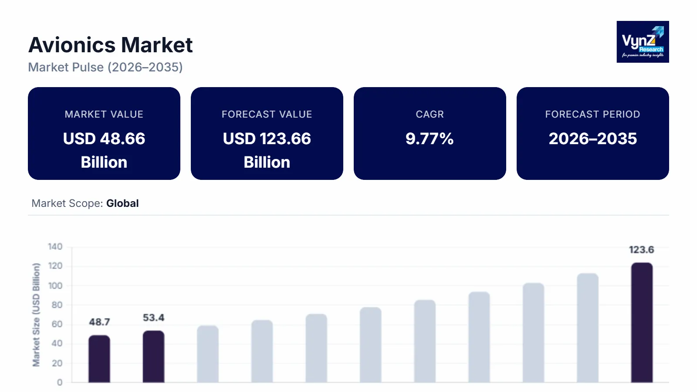The width and height of the screenshot is (697, 392).
Task: Click the third bar in the chart
Action: (x=208, y=354)
